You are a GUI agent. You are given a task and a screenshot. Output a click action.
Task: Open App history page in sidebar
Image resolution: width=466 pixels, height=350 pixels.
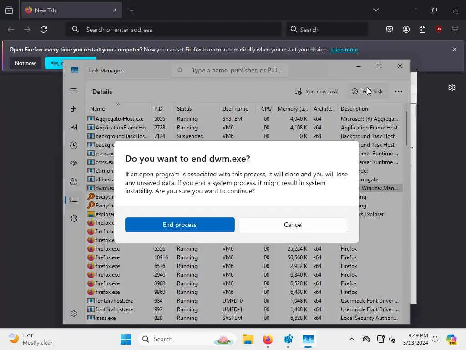click(74, 145)
